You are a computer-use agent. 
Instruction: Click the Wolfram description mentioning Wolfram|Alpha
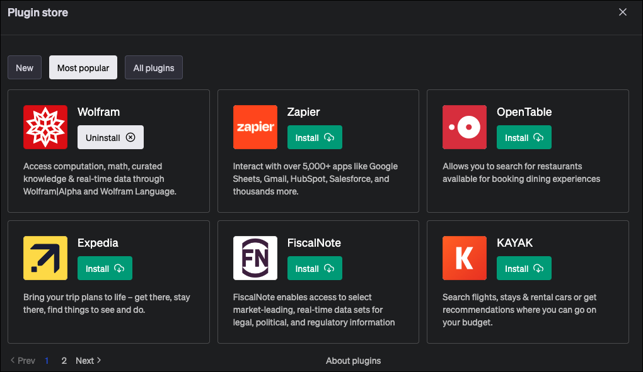coord(100,179)
